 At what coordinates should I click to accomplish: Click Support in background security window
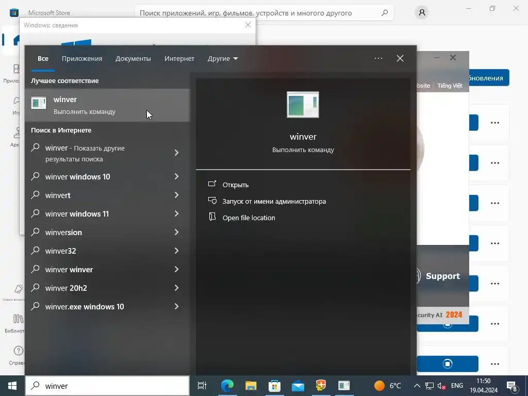tap(442, 276)
